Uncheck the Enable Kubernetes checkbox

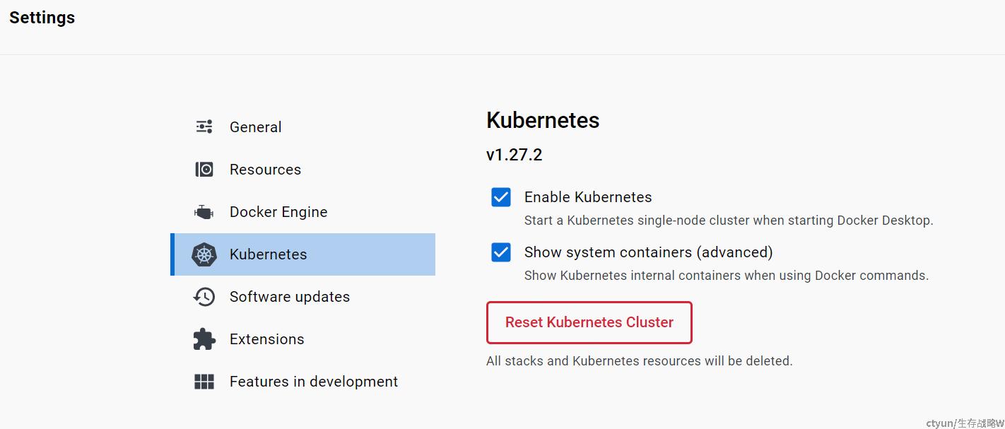501,197
